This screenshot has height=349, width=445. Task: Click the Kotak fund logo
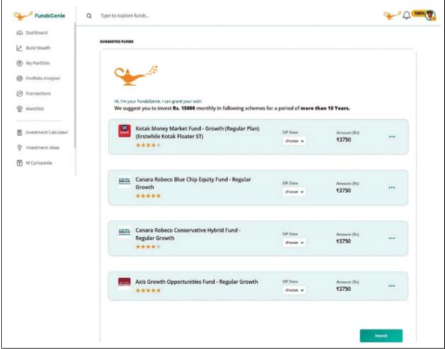tap(124, 131)
